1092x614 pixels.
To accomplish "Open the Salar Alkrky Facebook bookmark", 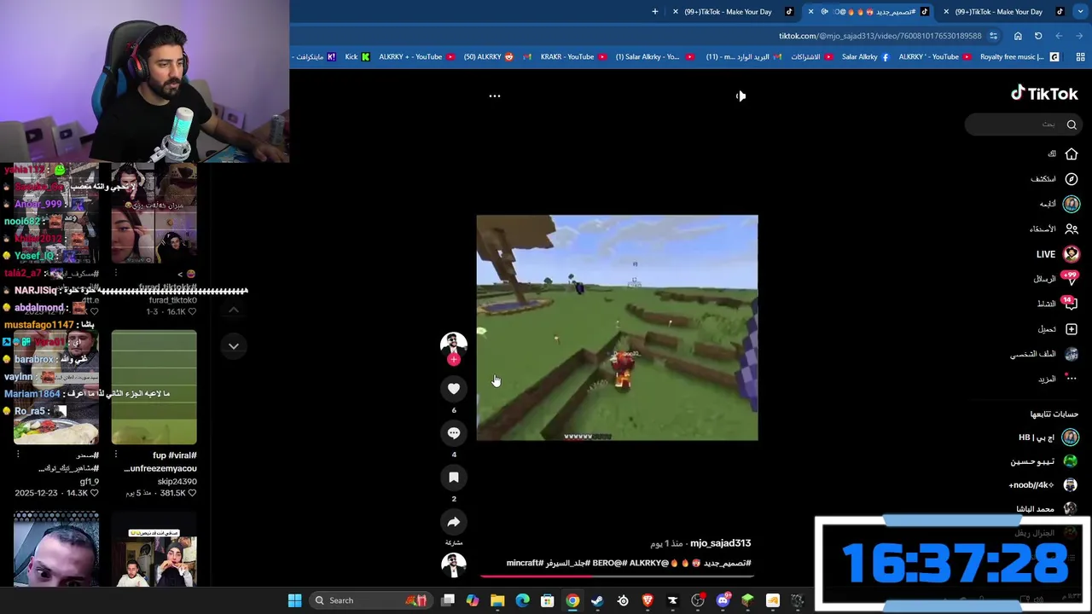I will 865,57.
